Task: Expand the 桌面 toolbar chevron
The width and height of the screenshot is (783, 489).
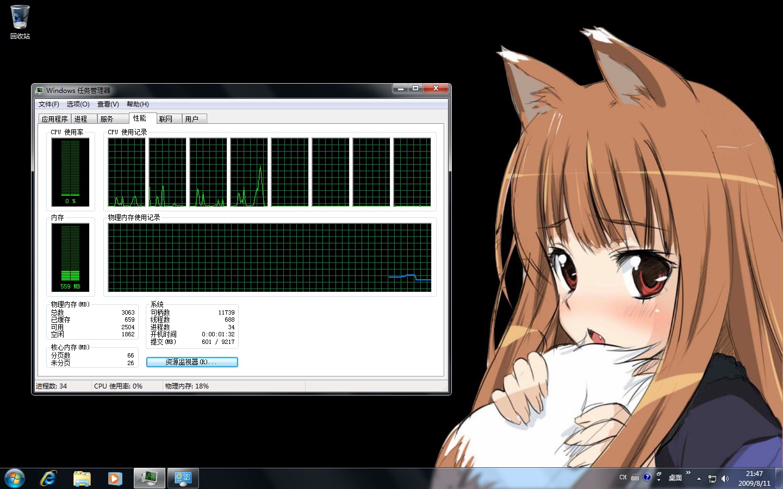Action: coord(688,473)
